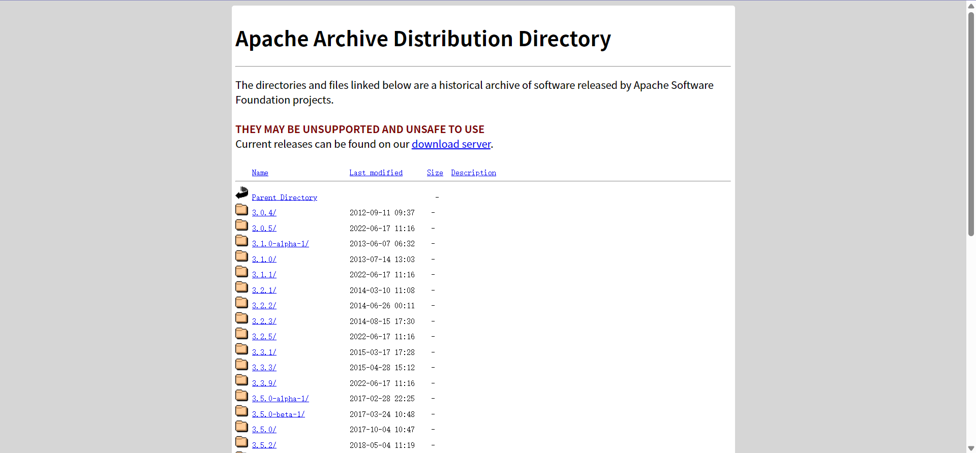This screenshot has width=976, height=453.
Task: Open the download server link
Action: click(451, 144)
